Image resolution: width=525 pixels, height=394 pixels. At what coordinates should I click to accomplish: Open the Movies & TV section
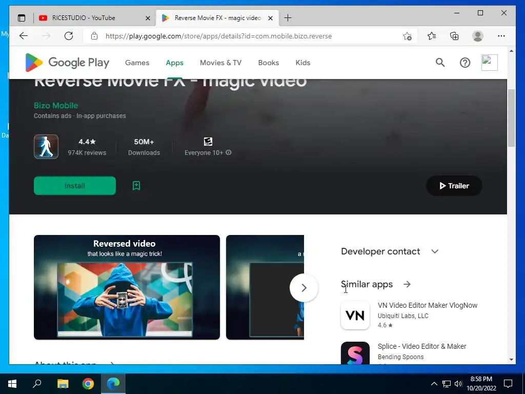point(220,63)
